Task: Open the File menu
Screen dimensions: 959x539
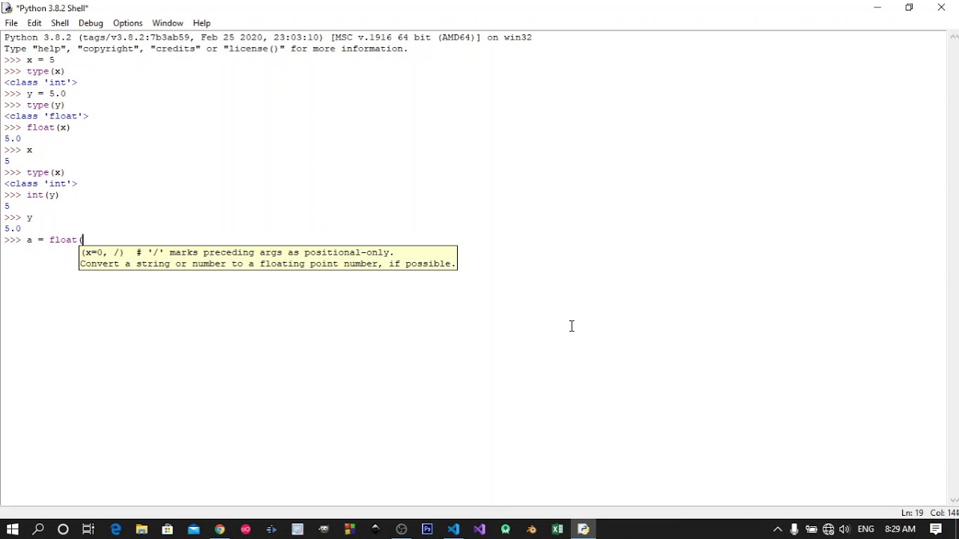Action: 11,22
